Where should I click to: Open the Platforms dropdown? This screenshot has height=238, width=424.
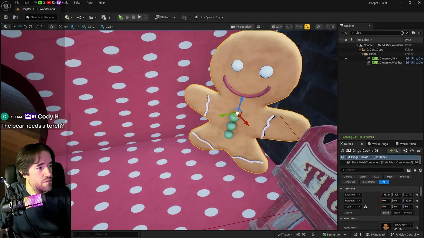tap(165, 17)
